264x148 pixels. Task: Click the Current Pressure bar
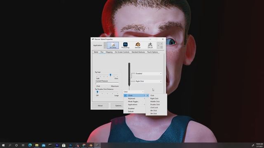click(x=107, y=83)
